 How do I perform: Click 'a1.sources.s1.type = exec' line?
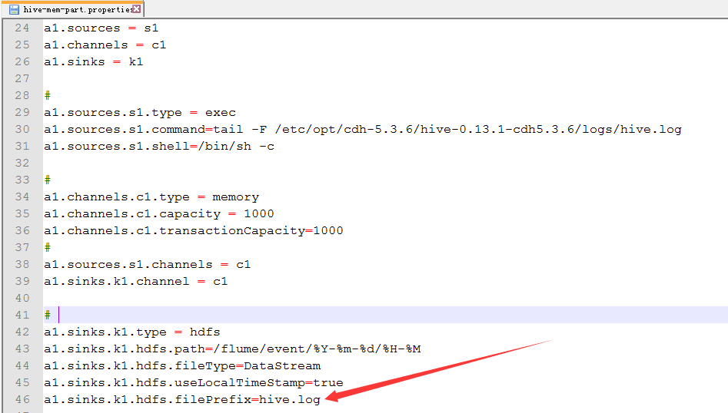pos(140,113)
